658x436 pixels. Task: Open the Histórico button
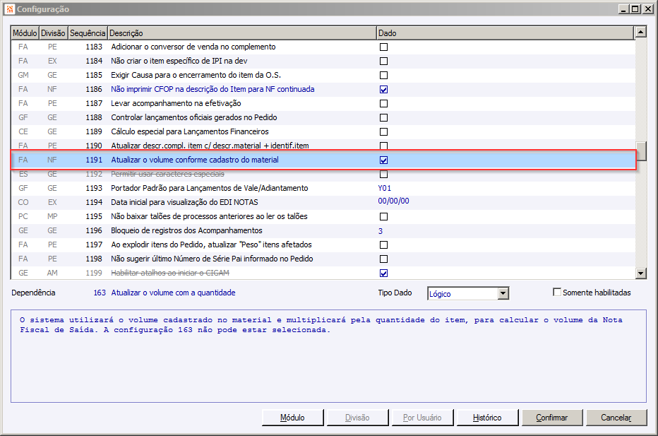tap(487, 418)
